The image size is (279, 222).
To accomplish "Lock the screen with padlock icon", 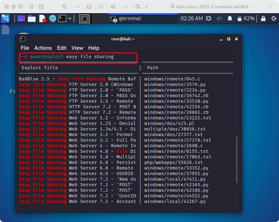I will (263, 18).
